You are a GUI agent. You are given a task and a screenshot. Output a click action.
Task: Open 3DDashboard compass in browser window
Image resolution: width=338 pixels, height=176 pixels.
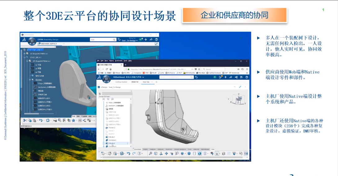pyautogui.click(x=106, y=79)
